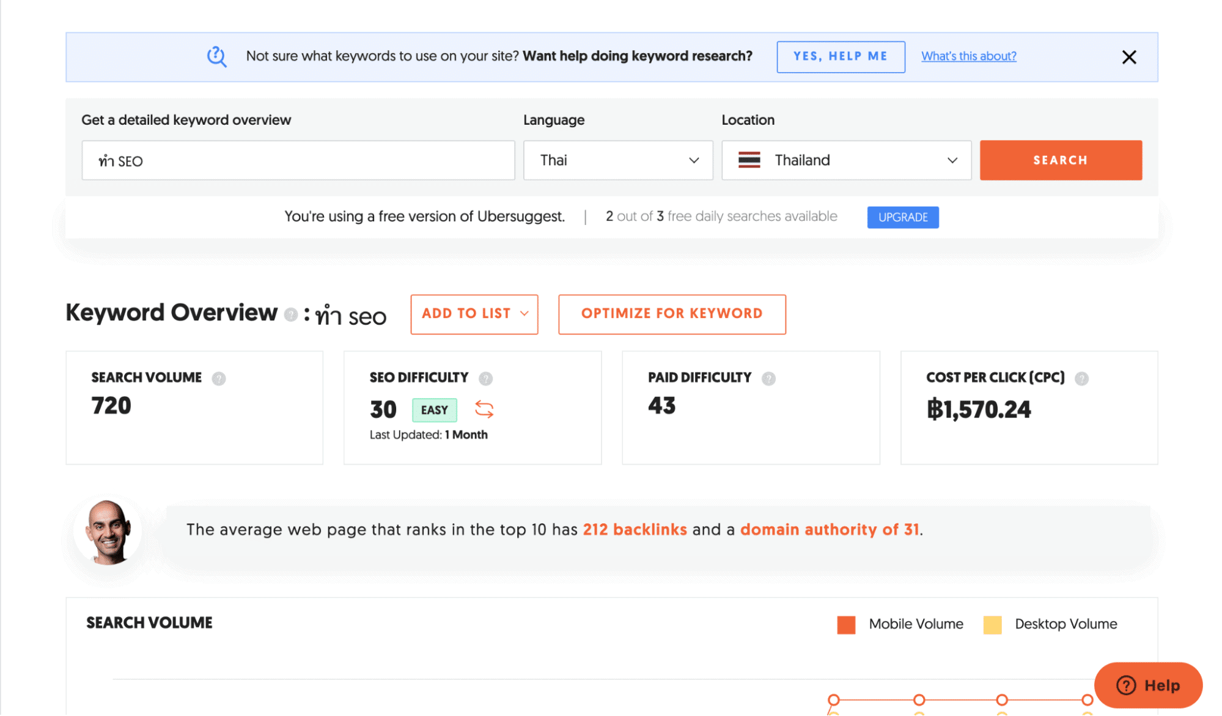The height and width of the screenshot is (716, 1222).
Task: Click the search volume value 720
Action: (x=111, y=405)
